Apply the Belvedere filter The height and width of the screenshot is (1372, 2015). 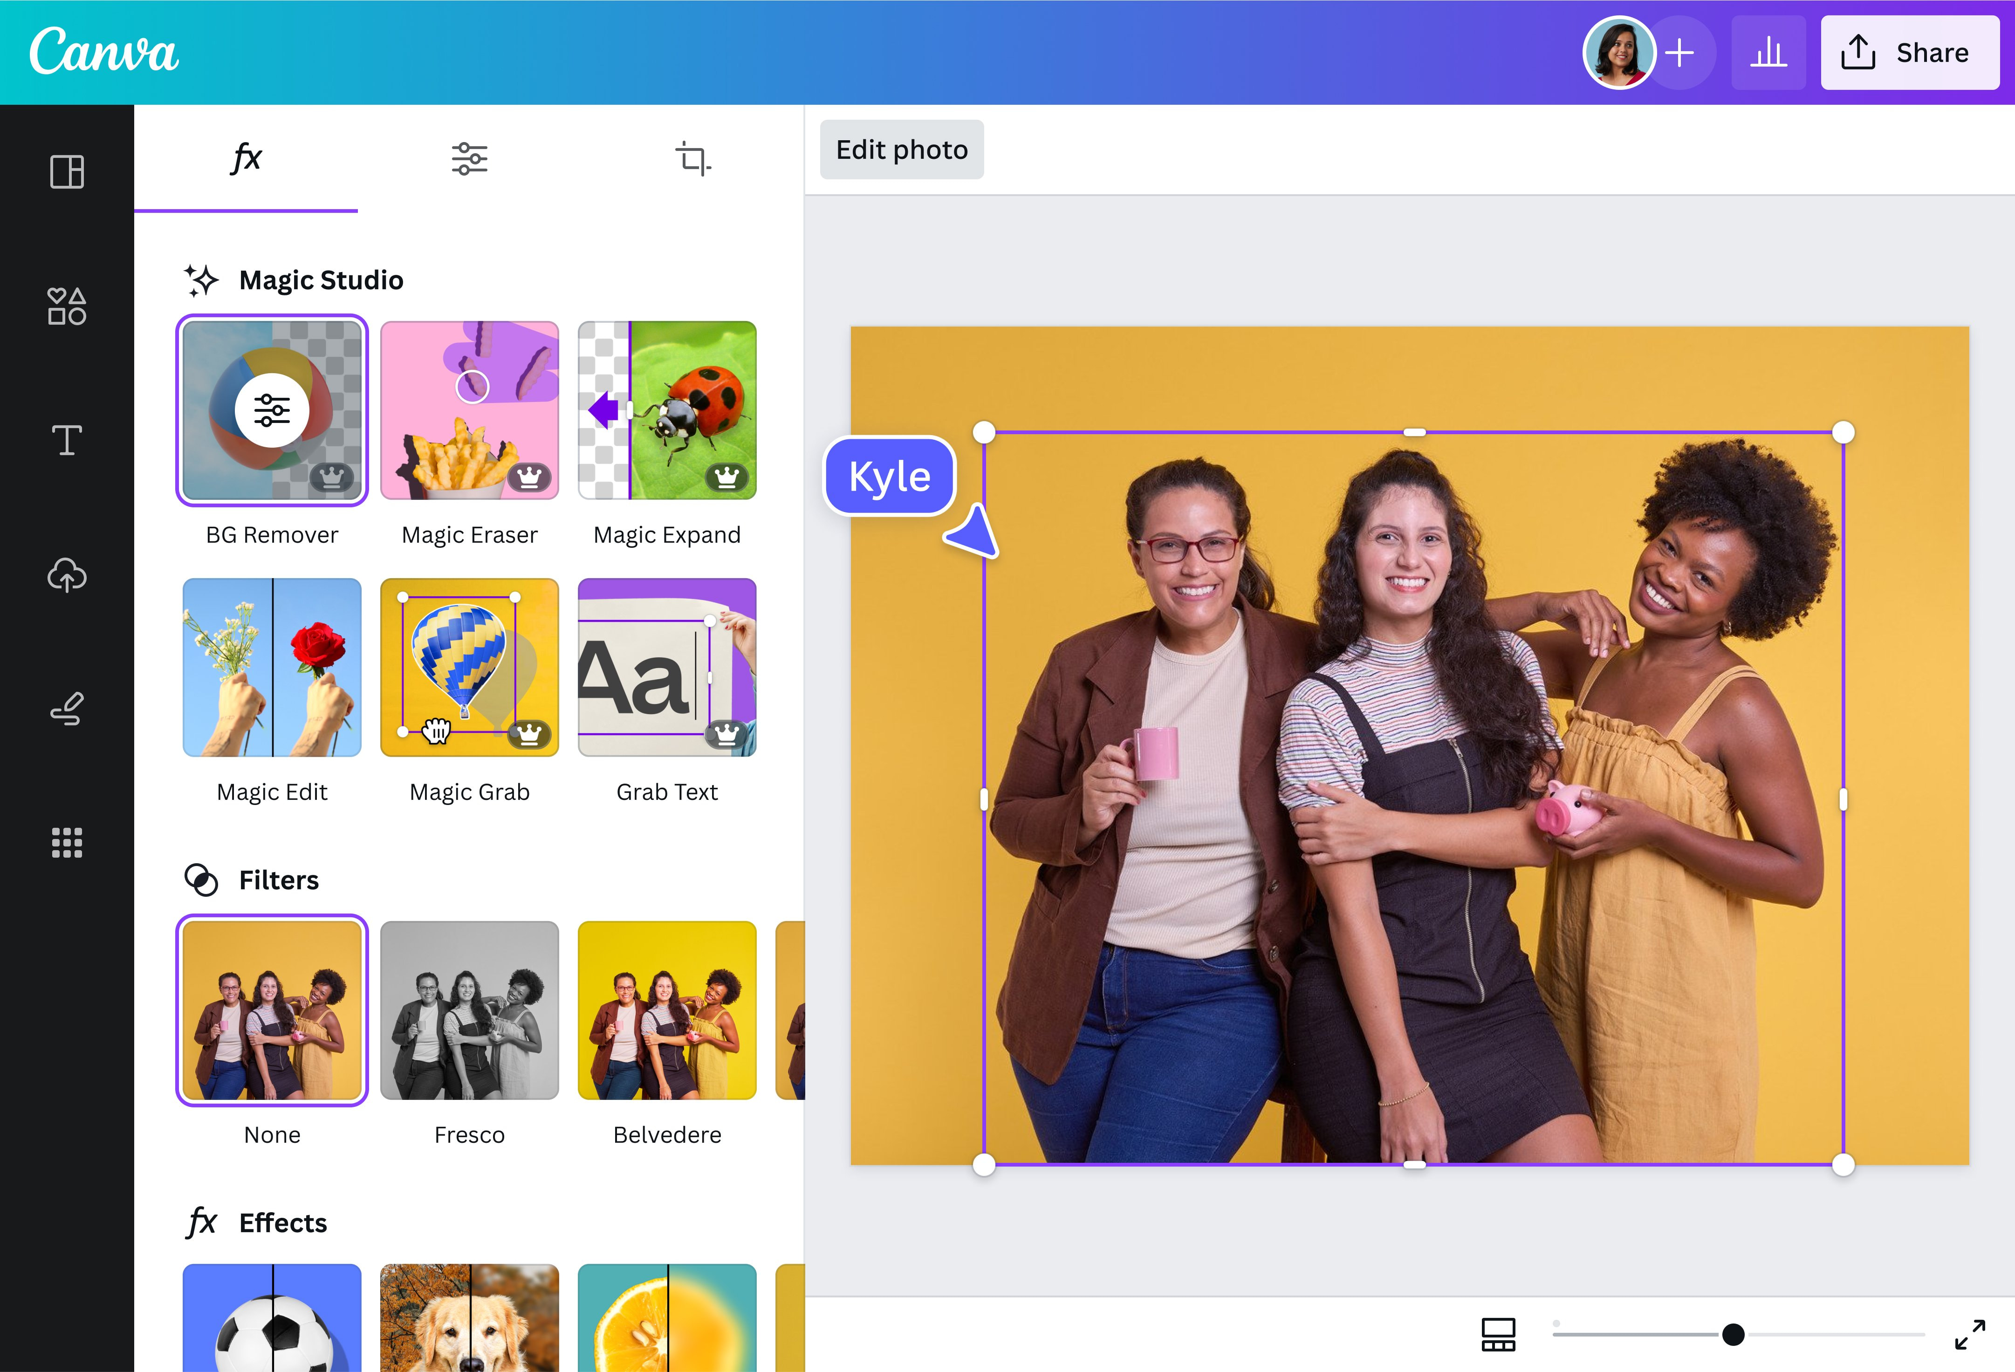(667, 1010)
